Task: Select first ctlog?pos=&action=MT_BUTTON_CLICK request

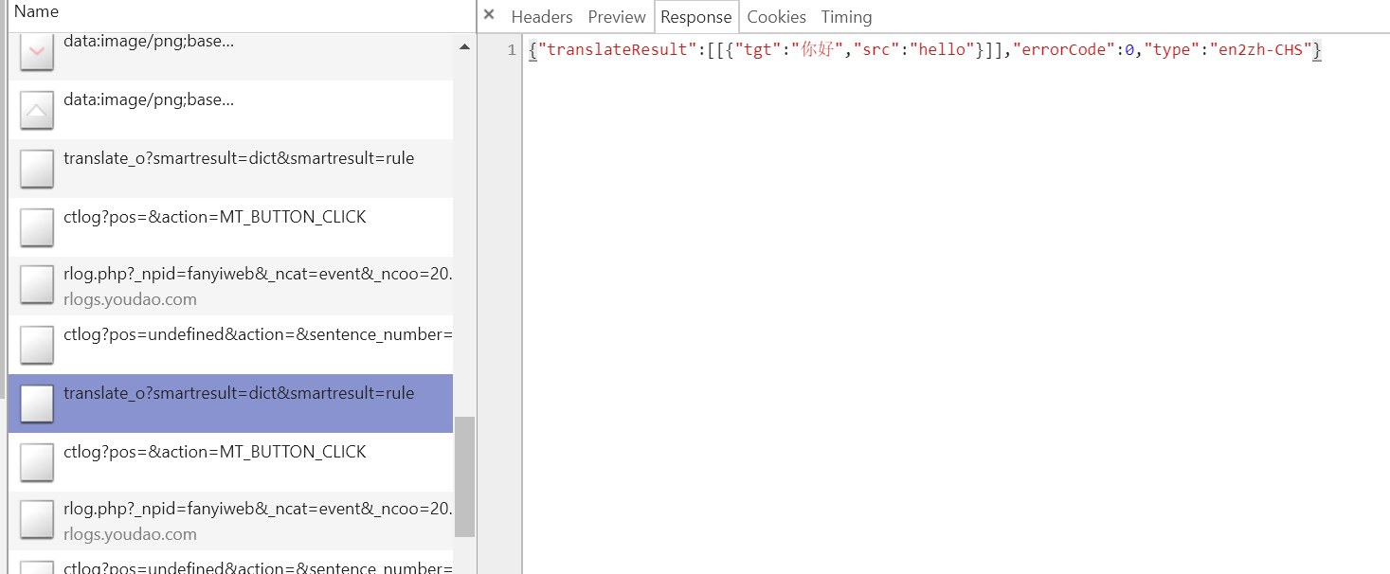Action: tap(230, 227)
